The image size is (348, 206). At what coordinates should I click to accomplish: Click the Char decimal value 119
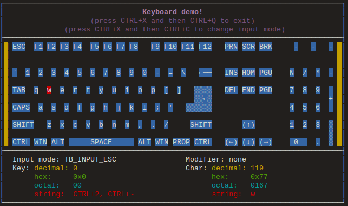(x=257, y=168)
